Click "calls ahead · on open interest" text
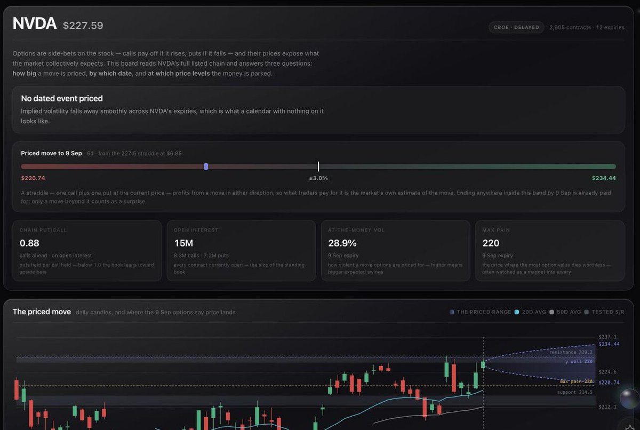 click(x=55, y=256)
